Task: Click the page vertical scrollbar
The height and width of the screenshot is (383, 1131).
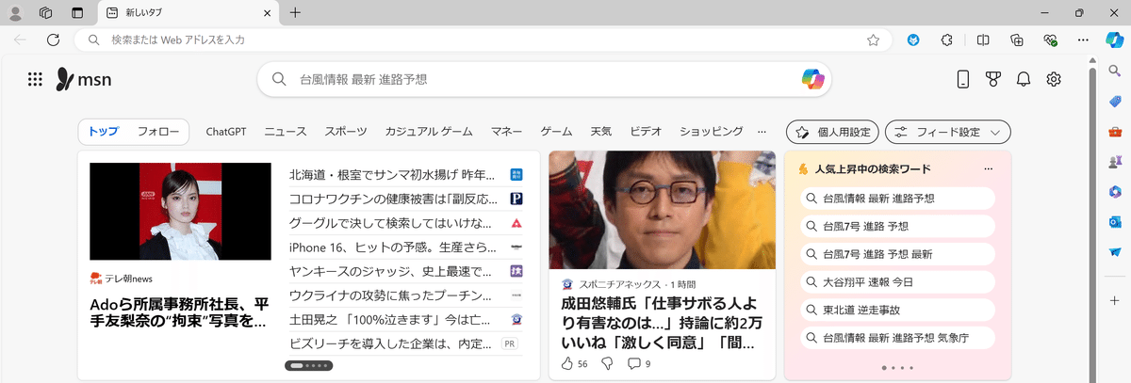Action: 1092,216
